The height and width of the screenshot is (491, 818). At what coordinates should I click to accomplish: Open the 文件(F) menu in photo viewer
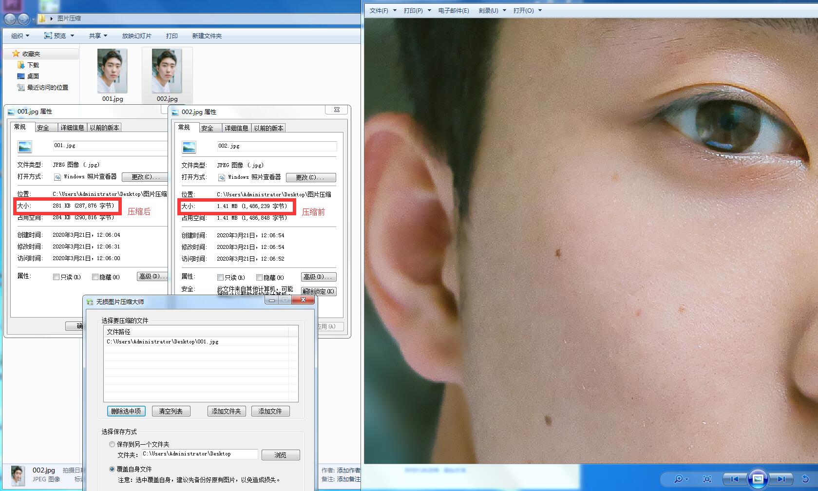pos(379,10)
